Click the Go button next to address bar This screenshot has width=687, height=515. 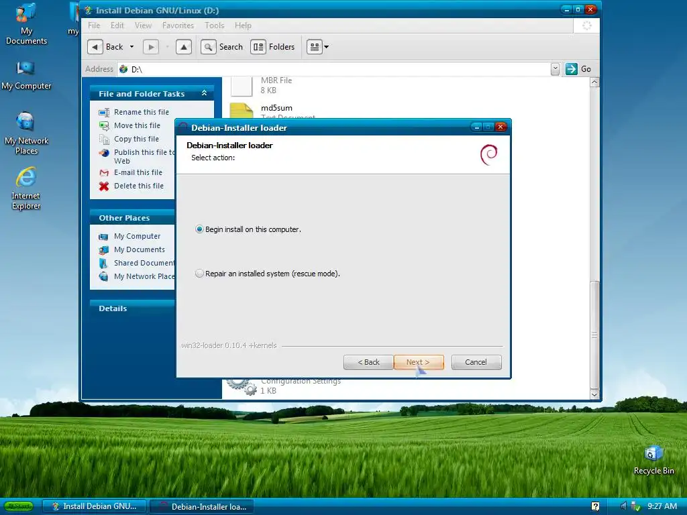[x=578, y=69]
